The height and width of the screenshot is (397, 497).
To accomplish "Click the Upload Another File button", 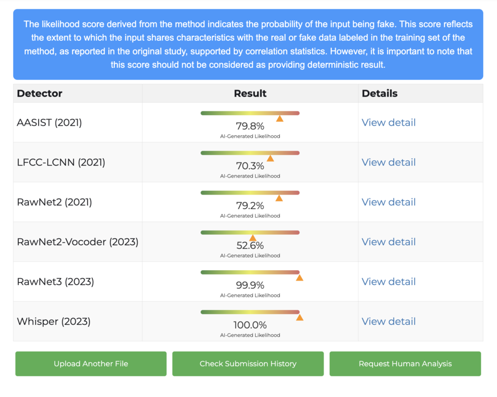I will [x=91, y=364].
